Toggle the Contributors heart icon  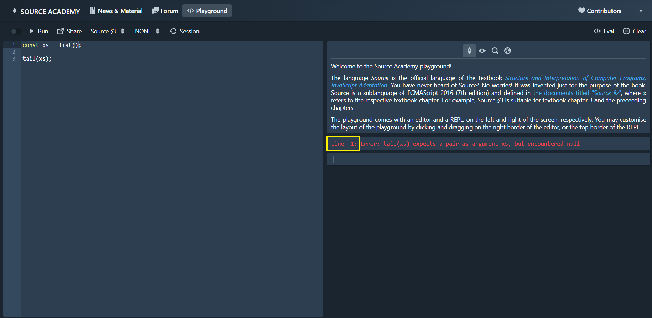pos(582,11)
